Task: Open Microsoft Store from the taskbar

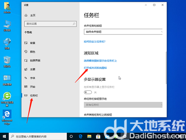Action: 98,136
